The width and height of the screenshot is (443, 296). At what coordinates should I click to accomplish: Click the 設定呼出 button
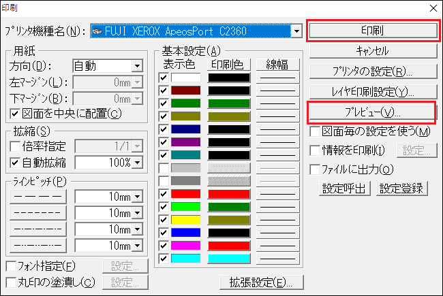click(x=344, y=188)
